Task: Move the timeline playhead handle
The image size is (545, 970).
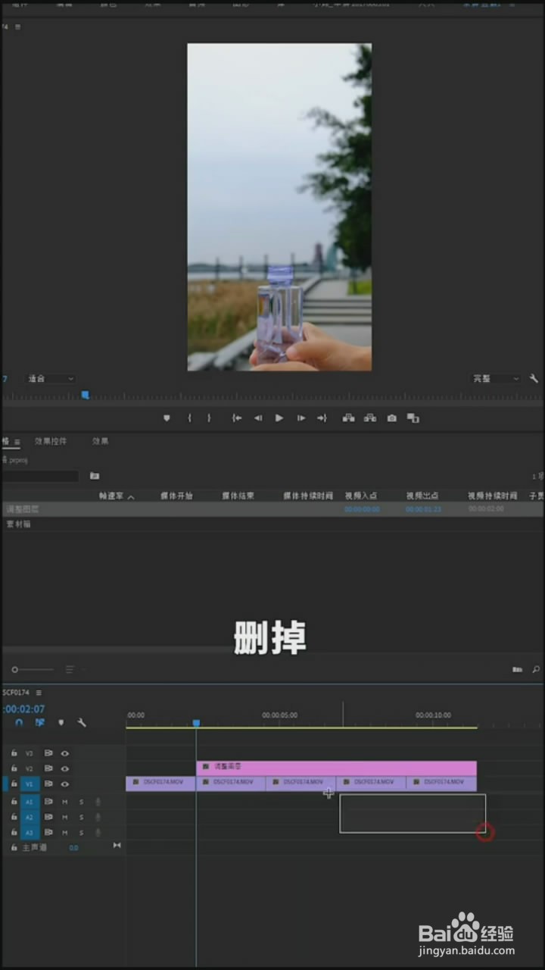Action: click(196, 723)
